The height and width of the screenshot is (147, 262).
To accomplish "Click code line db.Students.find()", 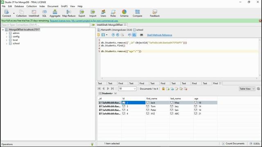I will (113, 45).
